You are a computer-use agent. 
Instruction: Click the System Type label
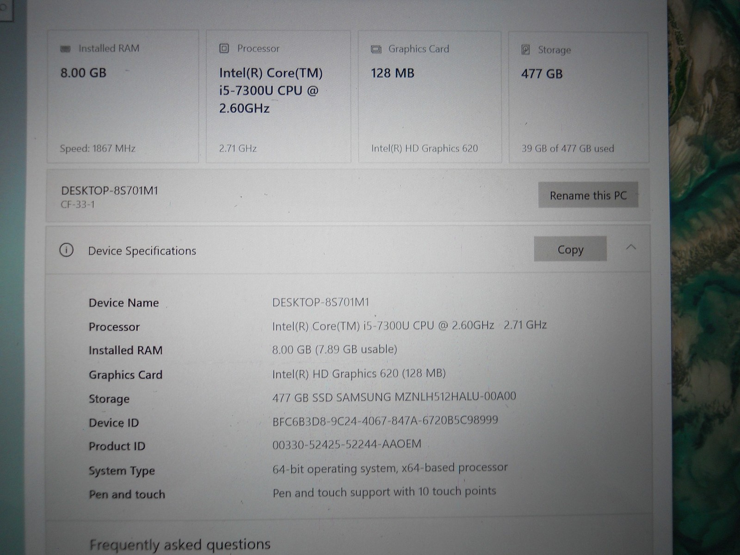[122, 471]
